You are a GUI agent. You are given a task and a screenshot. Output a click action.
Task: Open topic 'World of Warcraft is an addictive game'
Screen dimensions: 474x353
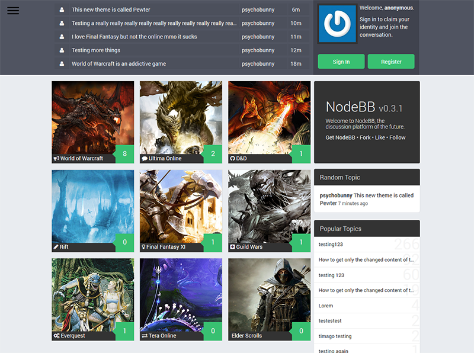[118, 64]
